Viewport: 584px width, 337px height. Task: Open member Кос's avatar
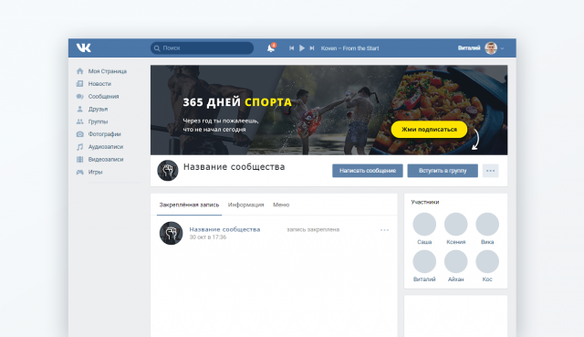point(487,261)
